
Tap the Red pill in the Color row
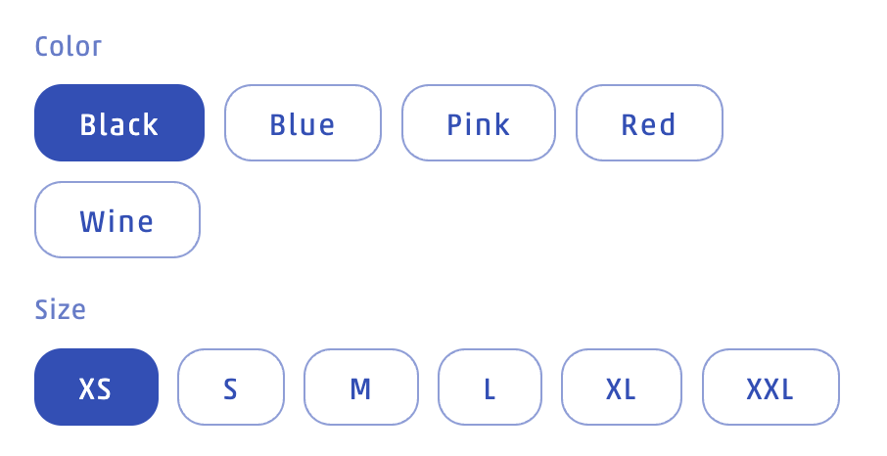pos(649,123)
